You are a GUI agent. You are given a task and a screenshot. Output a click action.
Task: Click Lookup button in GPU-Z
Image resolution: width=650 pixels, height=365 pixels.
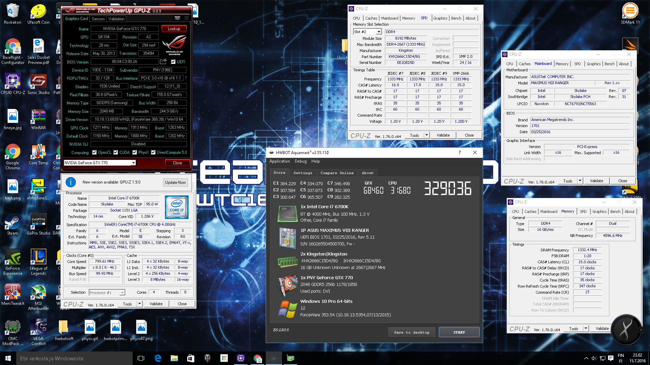point(174,29)
